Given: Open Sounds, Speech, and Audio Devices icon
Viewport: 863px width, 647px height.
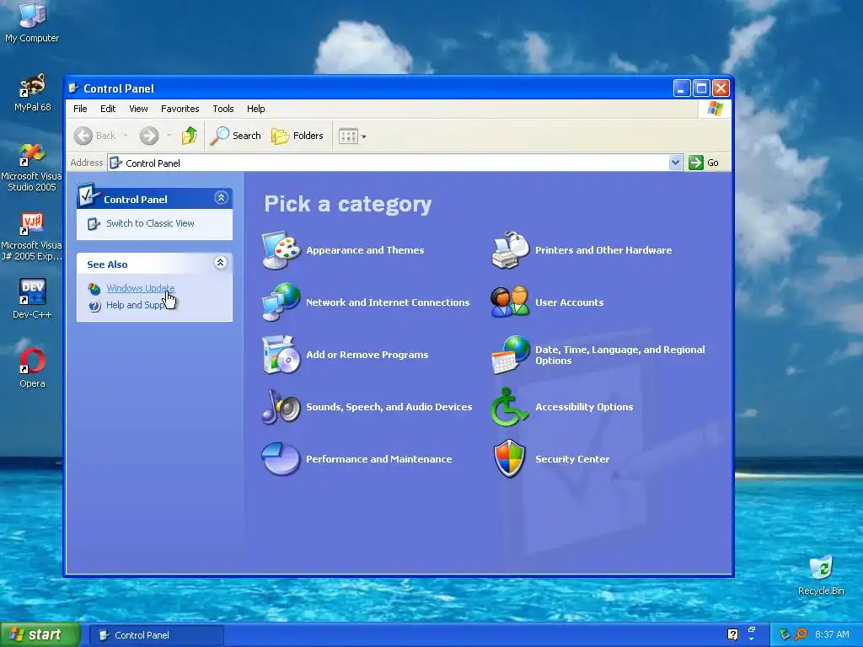Looking at the screenshot, I should (x=281, y=407).
